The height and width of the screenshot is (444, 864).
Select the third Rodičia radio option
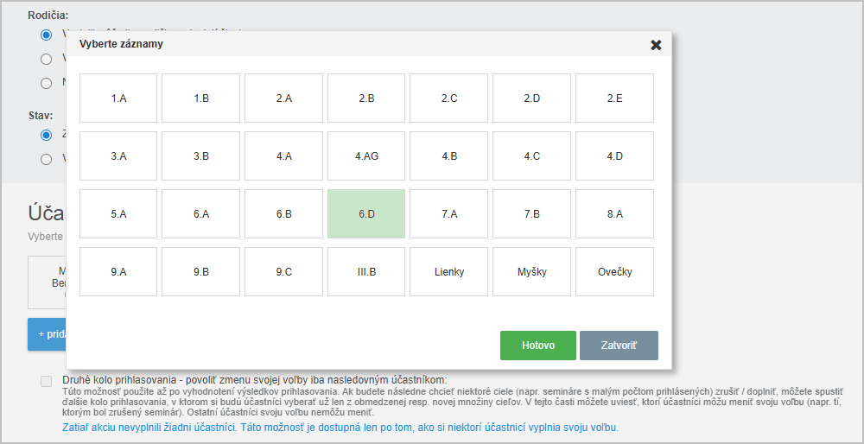pyautogui.click(x=47, y=83)
